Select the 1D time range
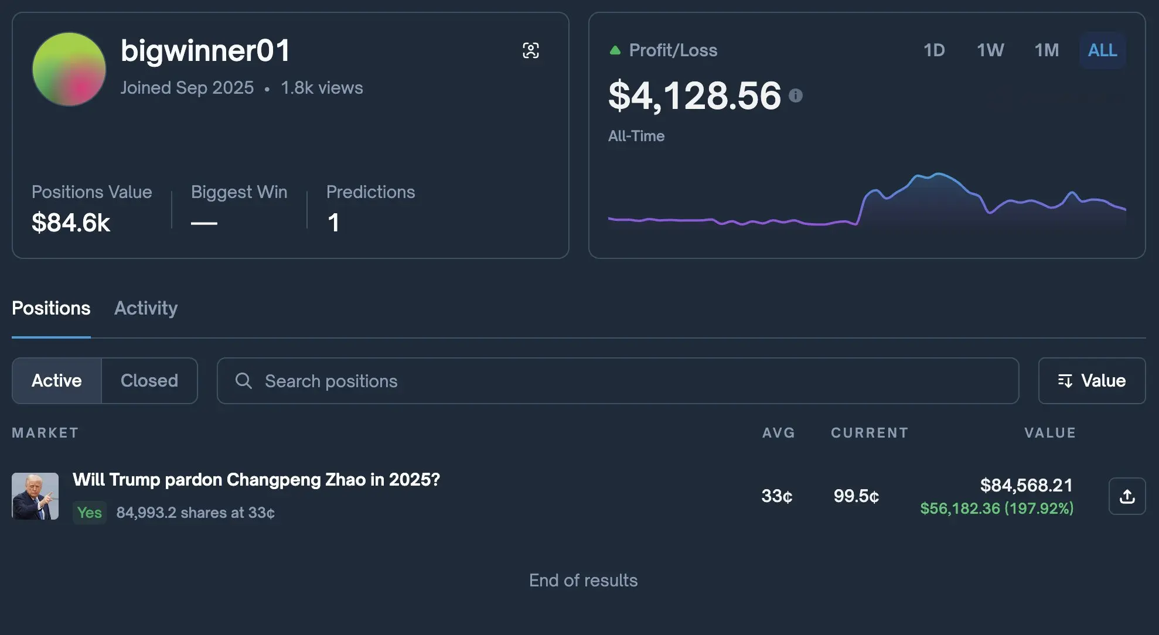This screenshot has height=635, width=1159. pyautogui.click(x=934, y=50)
